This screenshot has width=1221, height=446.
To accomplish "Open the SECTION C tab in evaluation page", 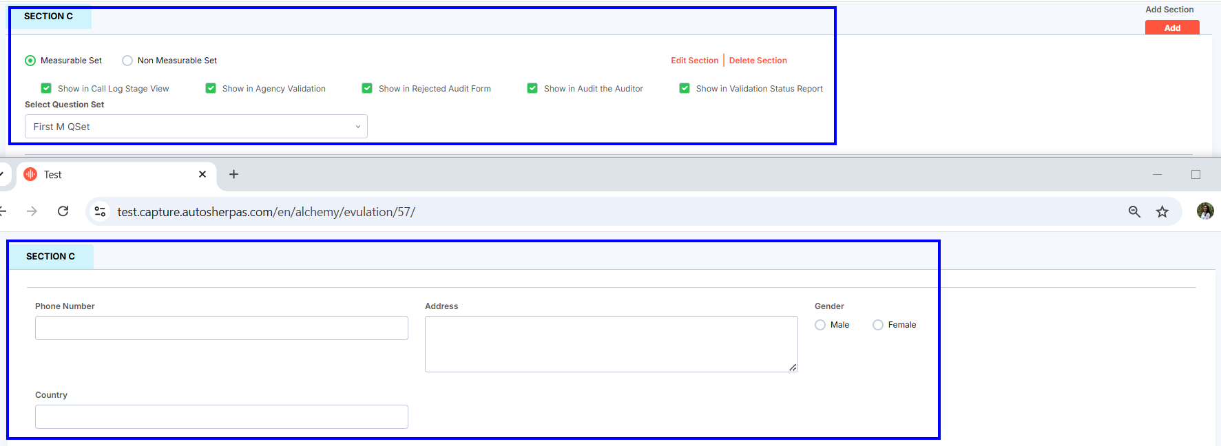I will click(x=51, y=256).
